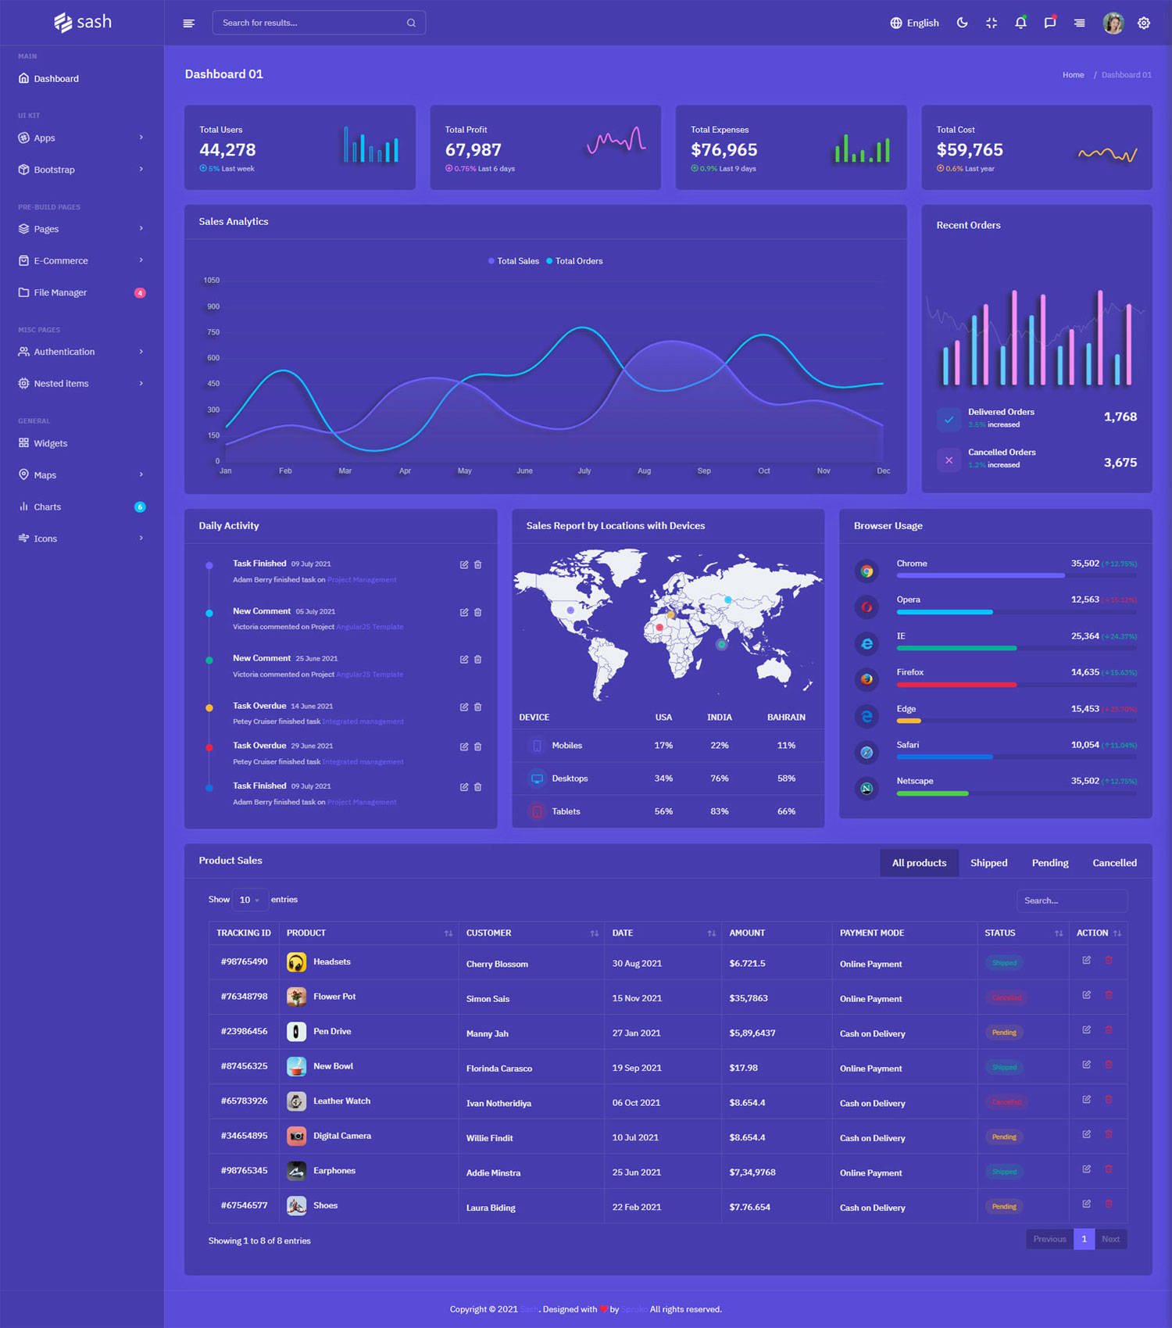The width and height of the screenshot is (1172, 1328).
Task: Switch to the Shipped products tab
Action: [x=988, y=863]
